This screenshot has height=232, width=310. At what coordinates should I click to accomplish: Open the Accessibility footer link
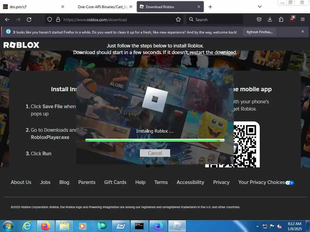[190, 182]
